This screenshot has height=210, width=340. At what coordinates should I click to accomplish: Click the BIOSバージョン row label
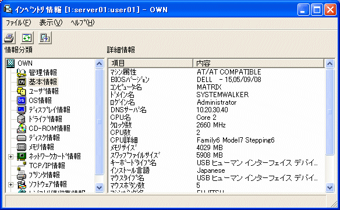pyautogui.click(x=130, y=80)
